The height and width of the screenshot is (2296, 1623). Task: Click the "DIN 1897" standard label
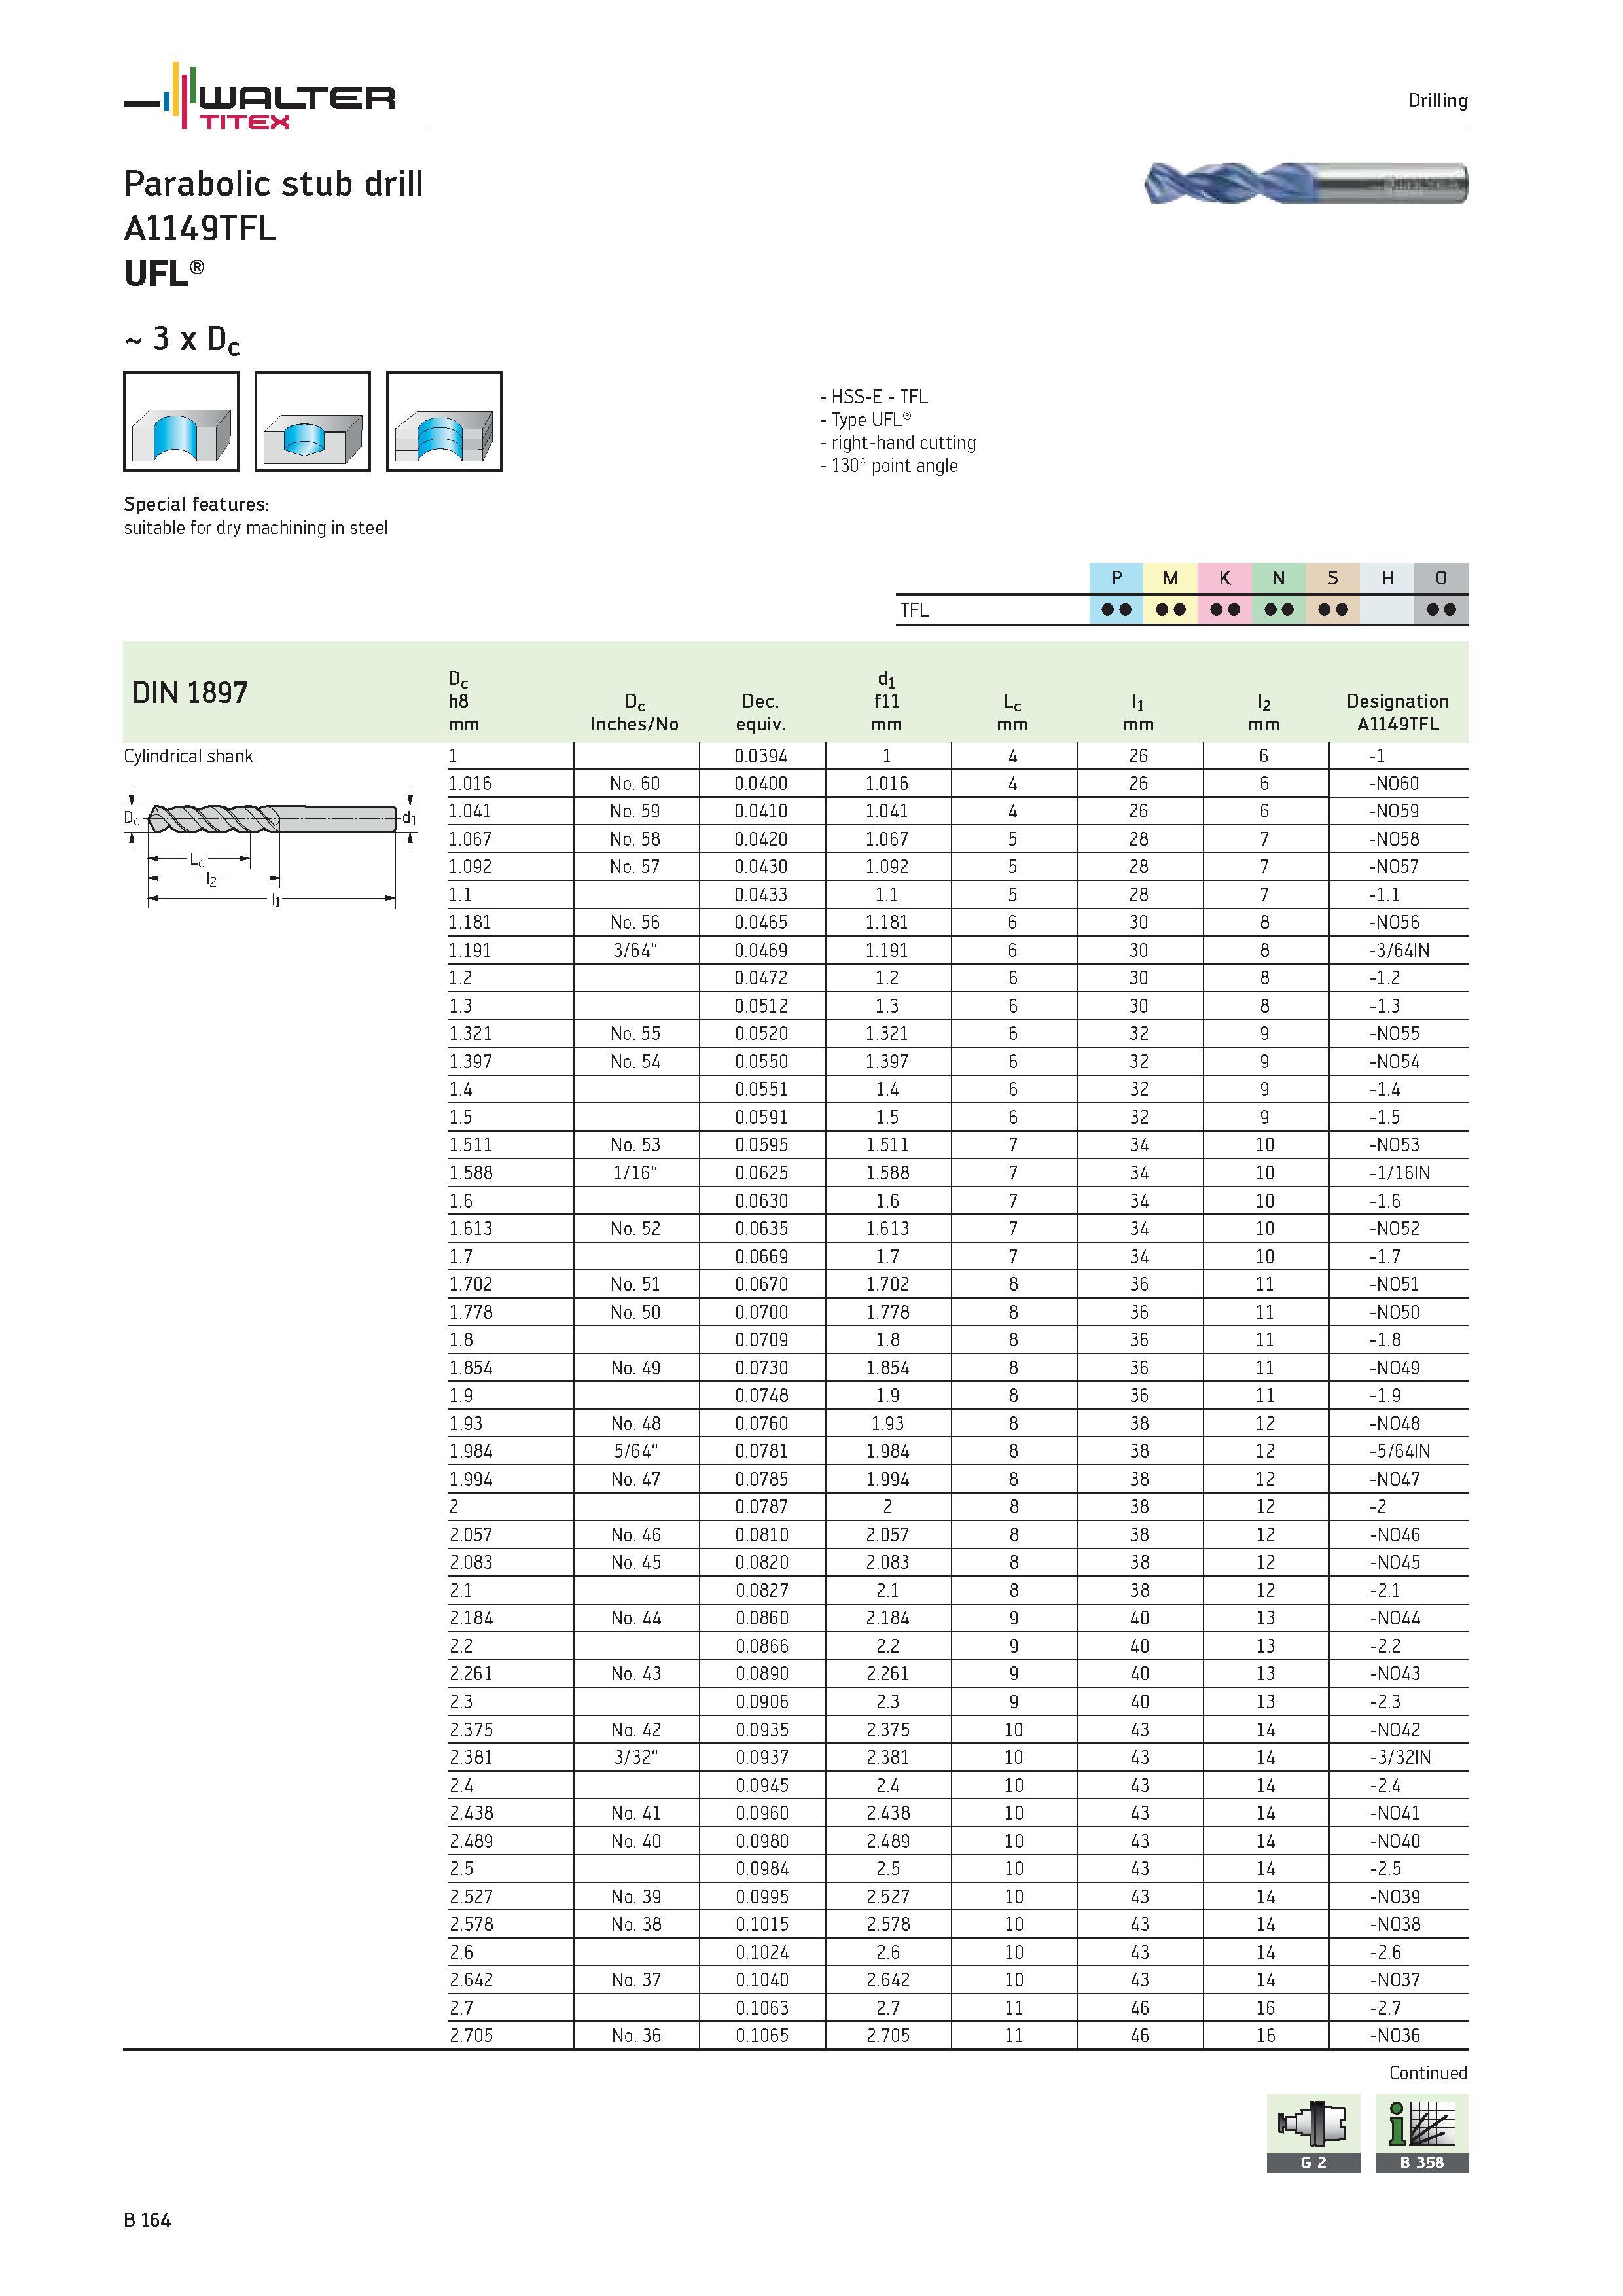(190, 693)
